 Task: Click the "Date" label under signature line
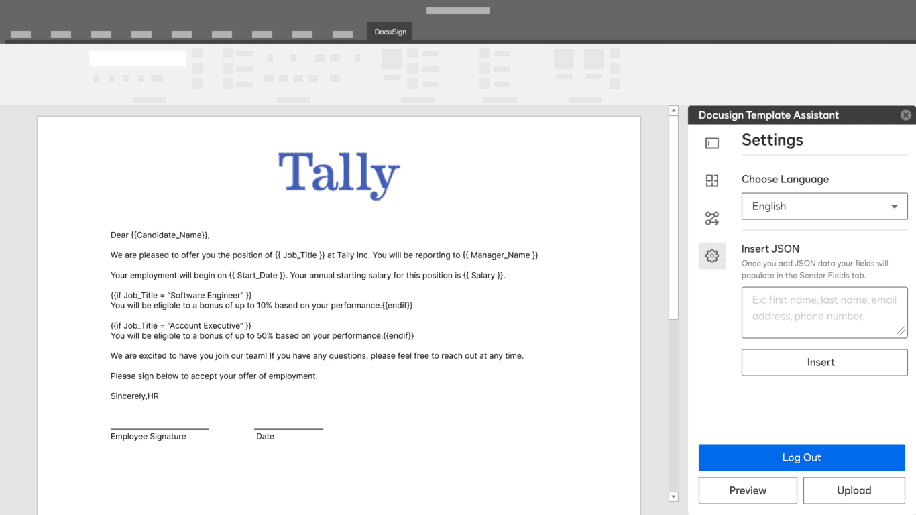(x=265, y=437)
